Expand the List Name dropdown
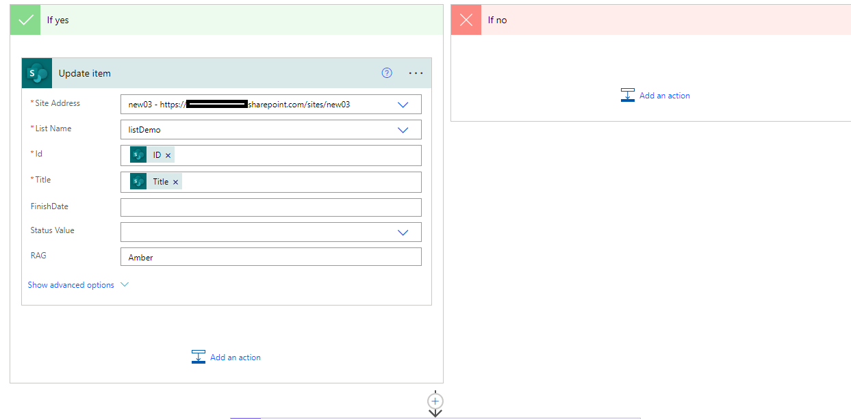Viewport: 851px width, 419px height. tap(403, 130)
